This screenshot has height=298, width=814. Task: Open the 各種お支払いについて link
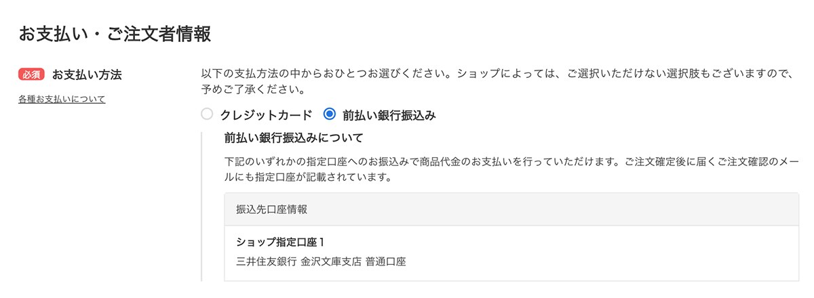(62, 99)
